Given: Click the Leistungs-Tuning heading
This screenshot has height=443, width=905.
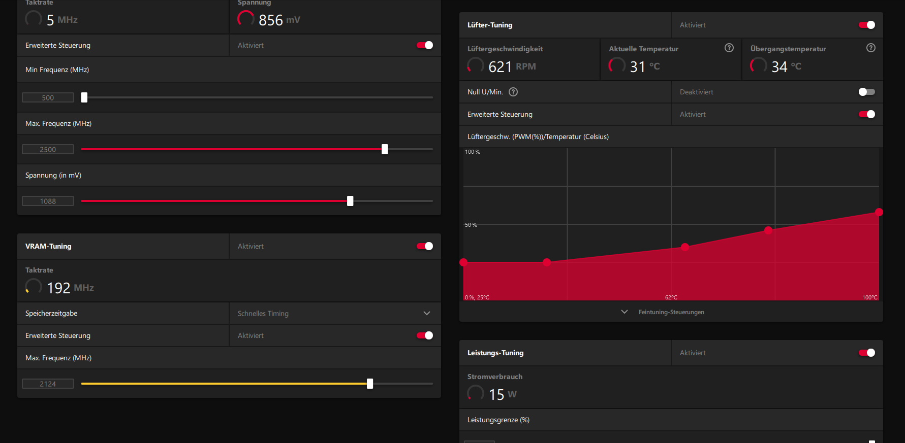Looking at the screenshot, I should click(x=495, y=353).
